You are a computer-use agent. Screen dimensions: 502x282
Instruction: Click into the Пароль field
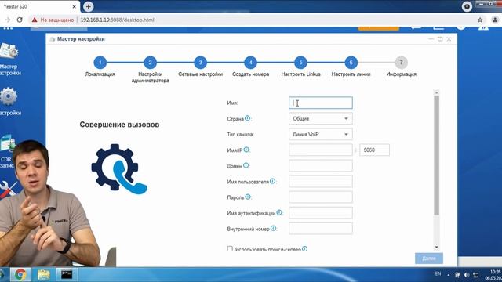[321, 197]
